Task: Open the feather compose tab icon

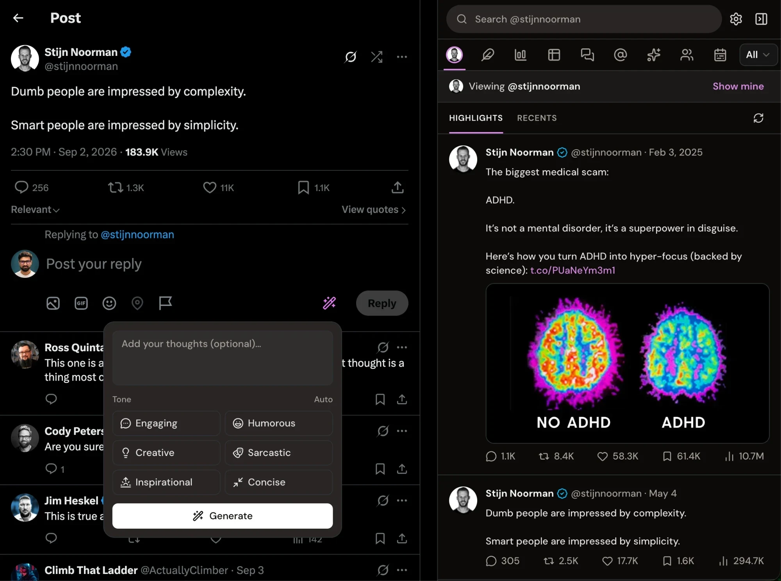Action: tap(487, 55)
